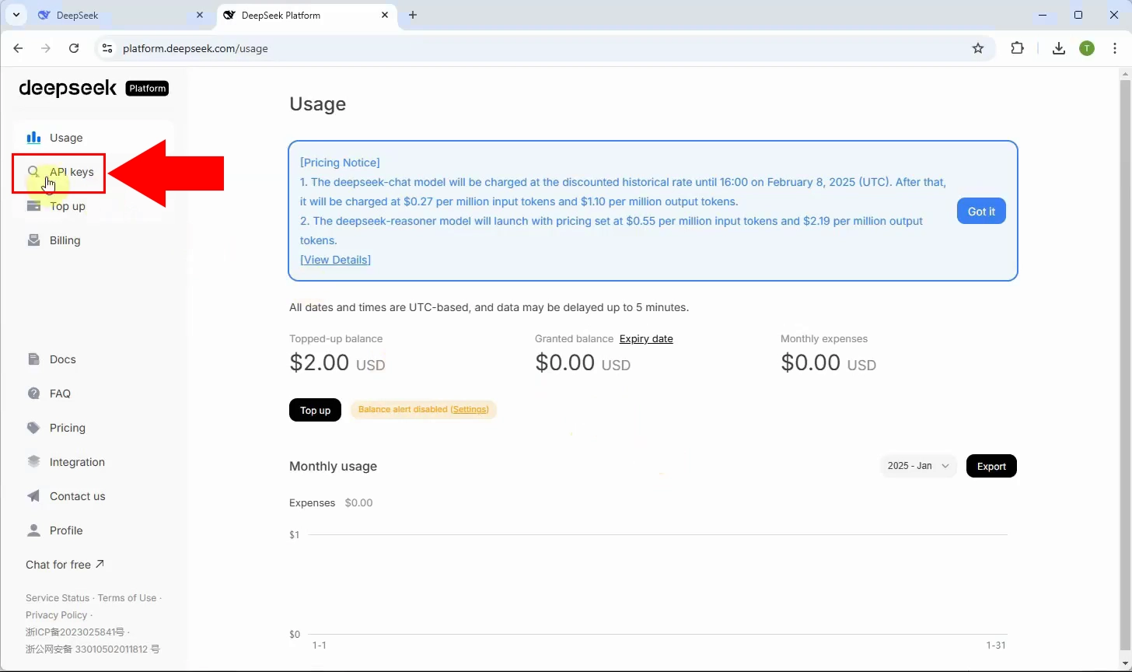Open the Service Status link
Image resolution: width=1132 pixels, height=672 pixels.
click(x=58, y=598)
